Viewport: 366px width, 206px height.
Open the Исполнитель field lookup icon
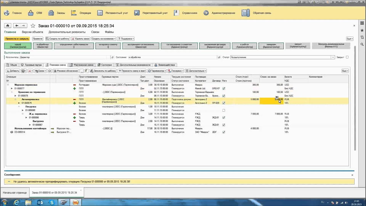112,57
